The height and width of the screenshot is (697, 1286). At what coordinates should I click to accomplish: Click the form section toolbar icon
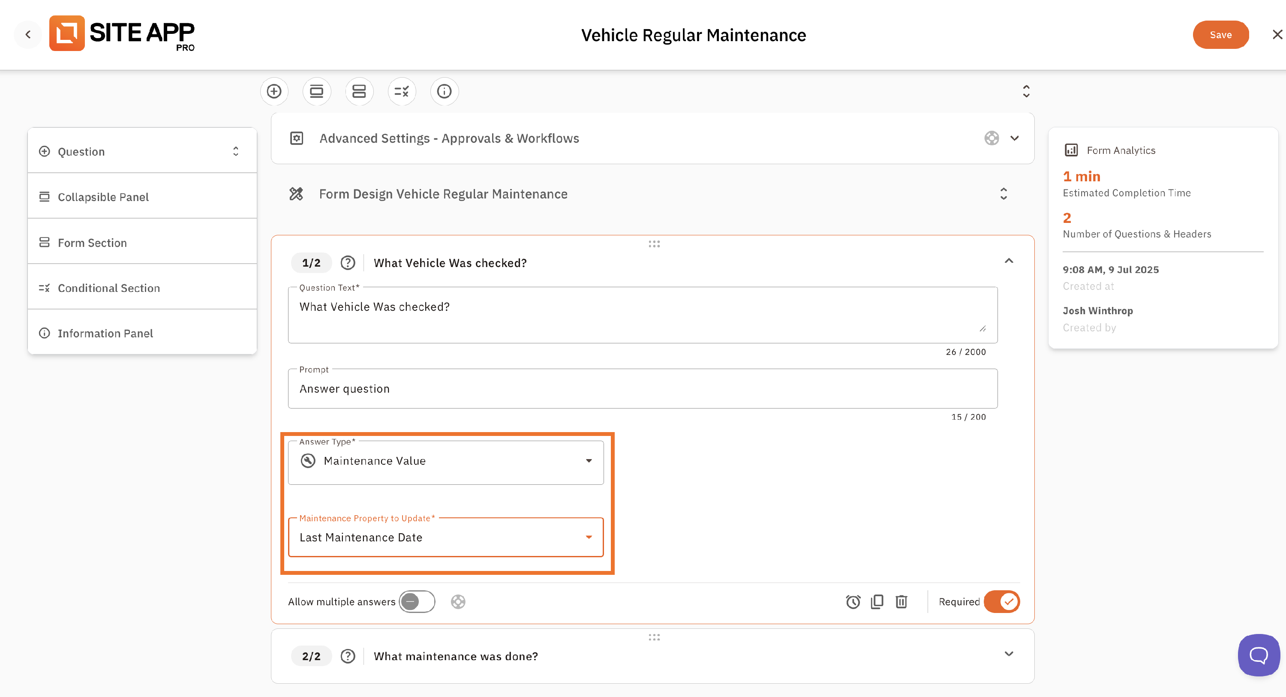(359, 91)
